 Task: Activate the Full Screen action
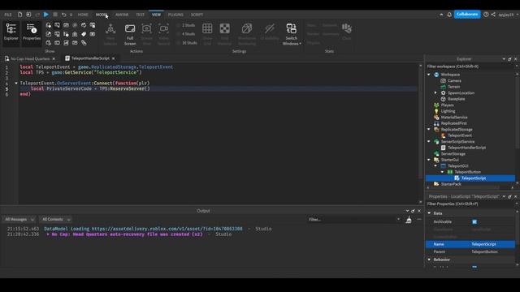click(x=130, y=34)
